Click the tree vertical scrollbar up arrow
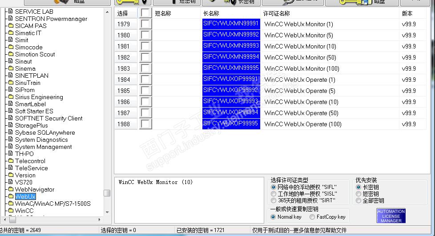Viewport: 435px width, 236px height. (x=107, y=12)
